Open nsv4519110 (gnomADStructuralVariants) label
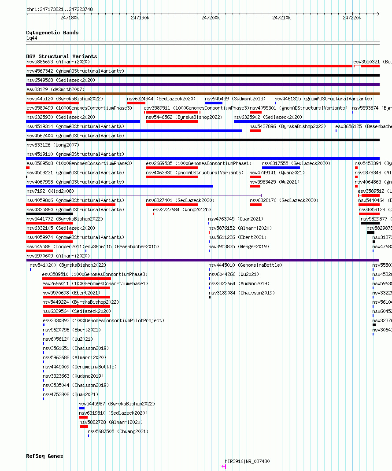Image resolution: width=392 pixels, height=471 pixels. [x=75, y=154]
